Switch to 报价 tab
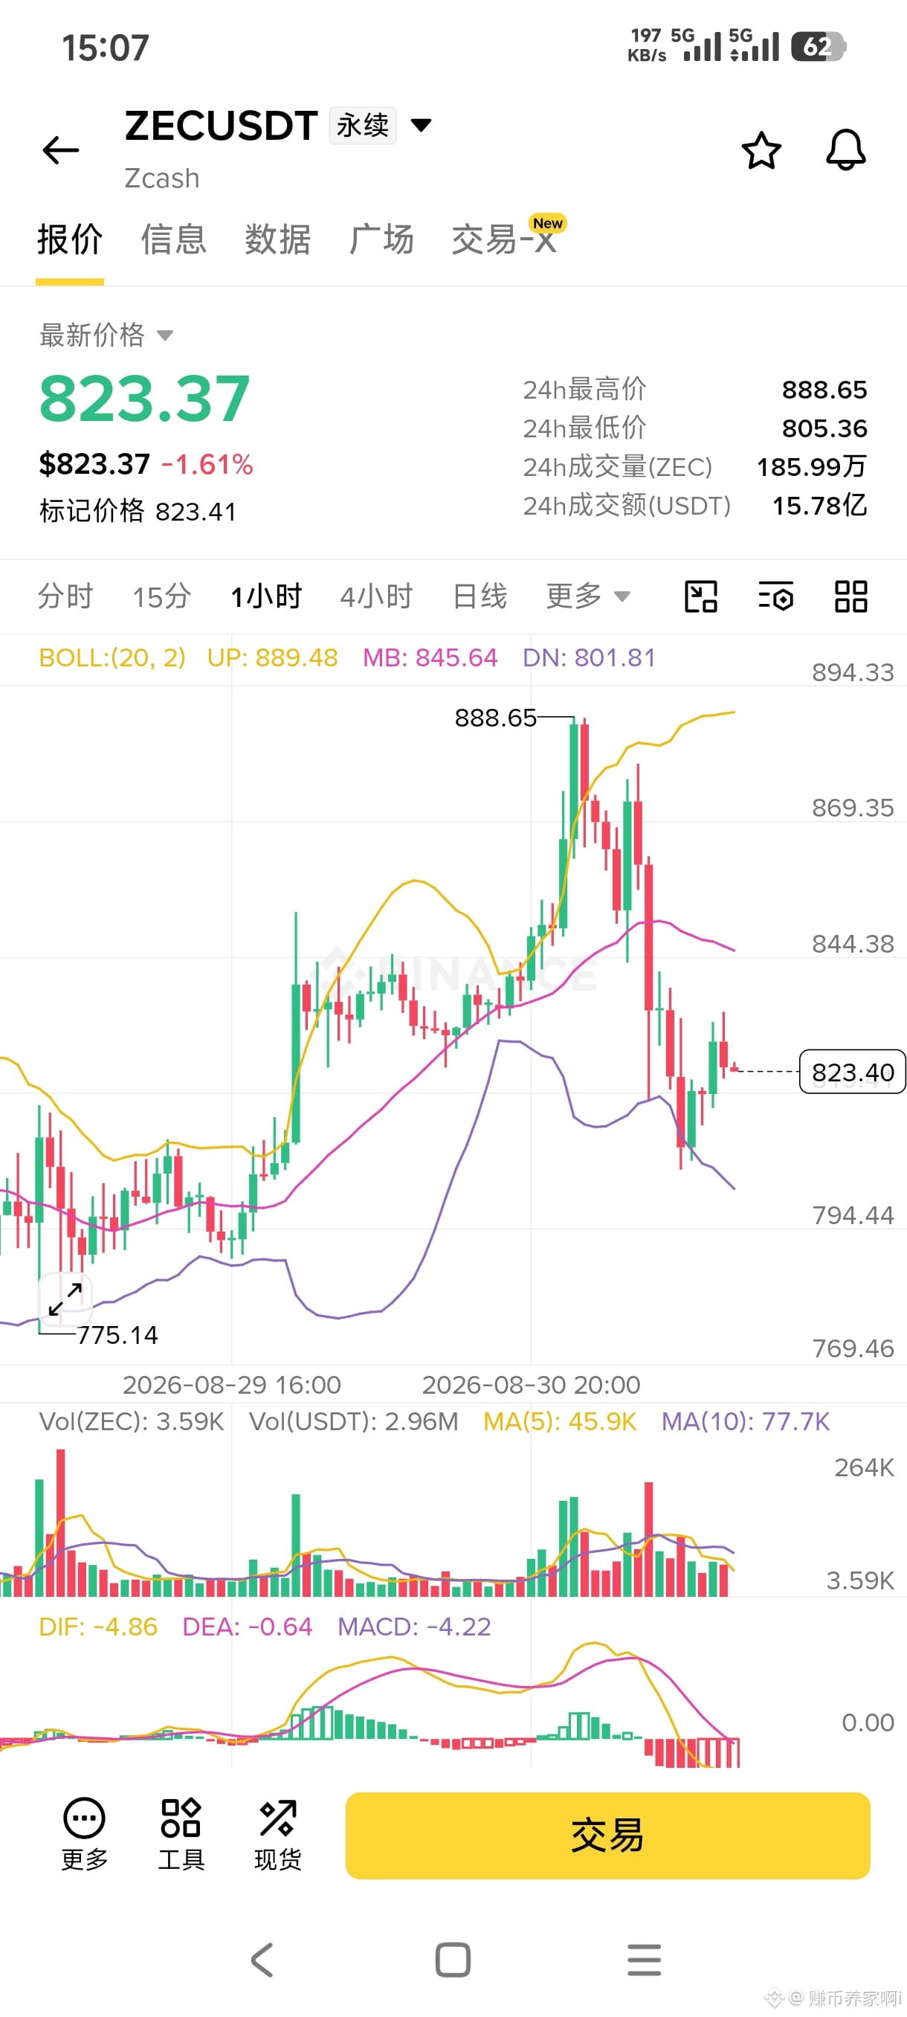The height and width of the screenshot is (2017, 907). pyautogui.click(x=70, y=239)
